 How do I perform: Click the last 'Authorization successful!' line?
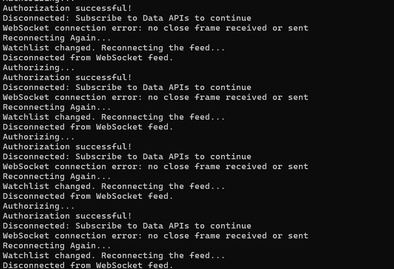point(67,216)
